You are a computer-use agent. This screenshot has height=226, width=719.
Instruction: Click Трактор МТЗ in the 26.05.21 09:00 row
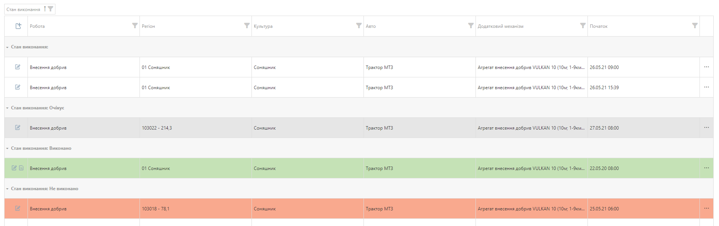(379, 67)
